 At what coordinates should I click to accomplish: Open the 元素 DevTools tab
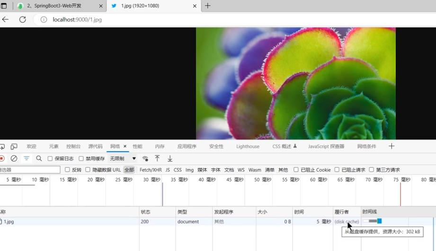click(x=53, y=147)
